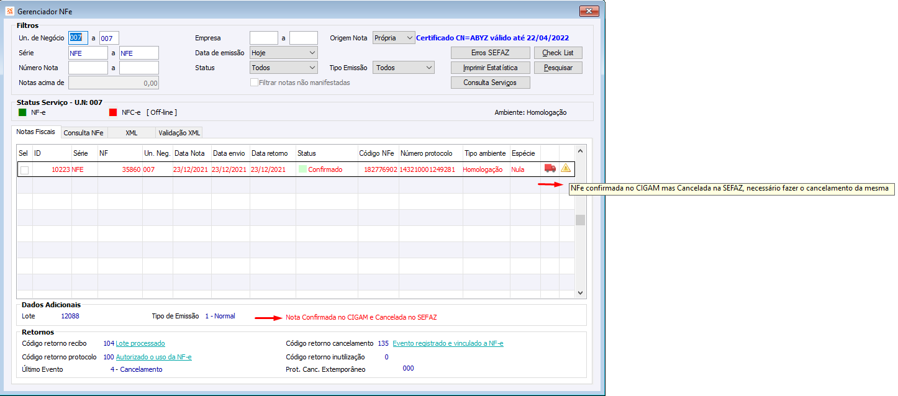
Task: Click the Nula value in Espécie column
Action: 518,169
